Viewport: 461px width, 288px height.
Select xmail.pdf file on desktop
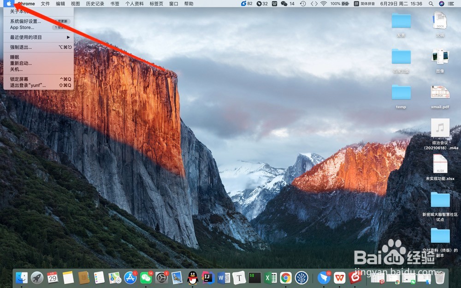440,97
